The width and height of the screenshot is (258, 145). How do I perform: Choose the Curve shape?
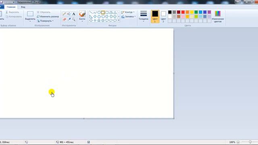95,12
